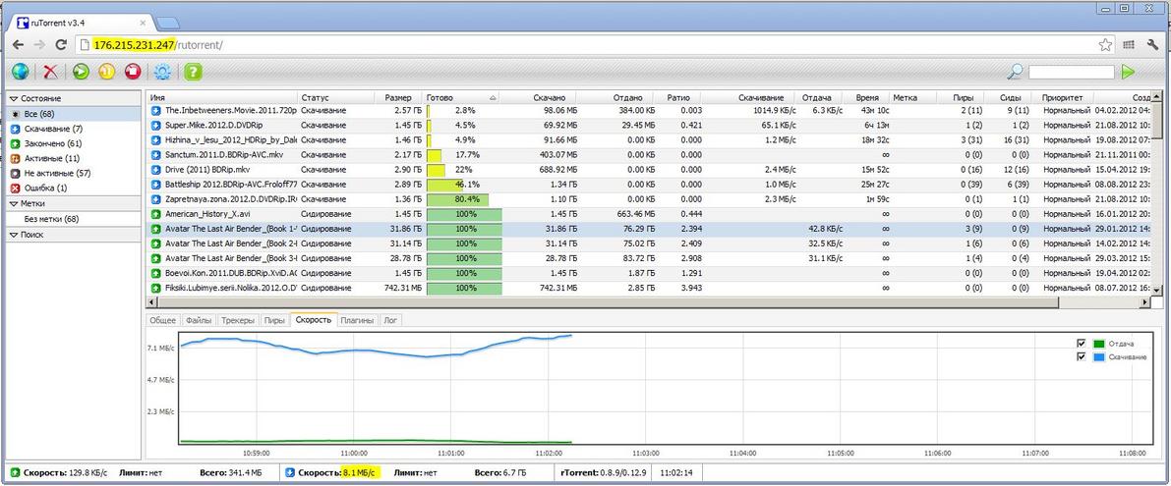Click the download Скорость 8.1 МБ/с indicator
1171x486 pixels.
coord(339,472)
